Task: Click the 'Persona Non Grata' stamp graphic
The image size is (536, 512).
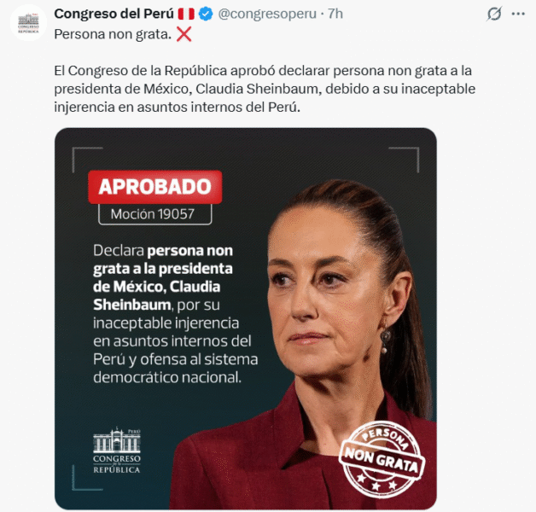Action: (382, 460)
